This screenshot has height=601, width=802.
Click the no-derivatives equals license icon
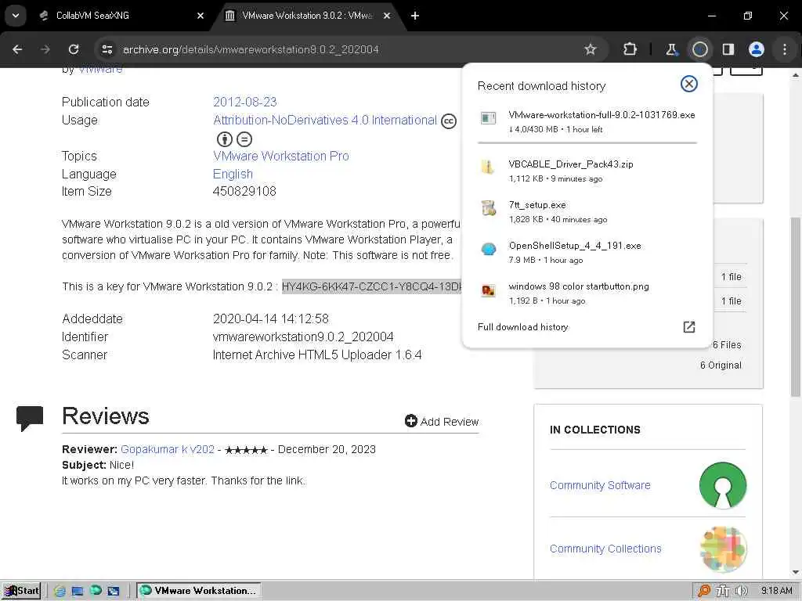244,139
